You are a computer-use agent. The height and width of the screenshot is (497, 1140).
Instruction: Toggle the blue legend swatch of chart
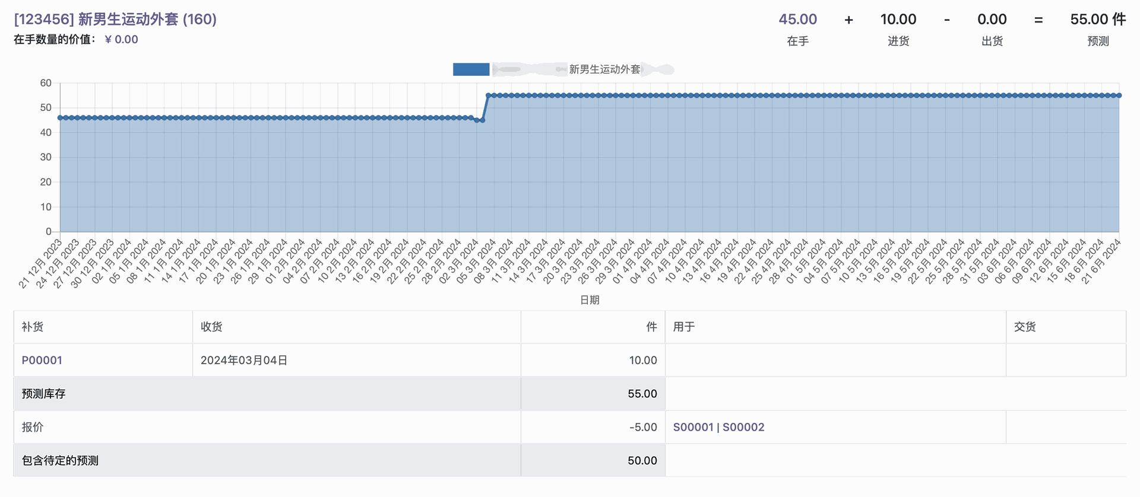[471, 69]
